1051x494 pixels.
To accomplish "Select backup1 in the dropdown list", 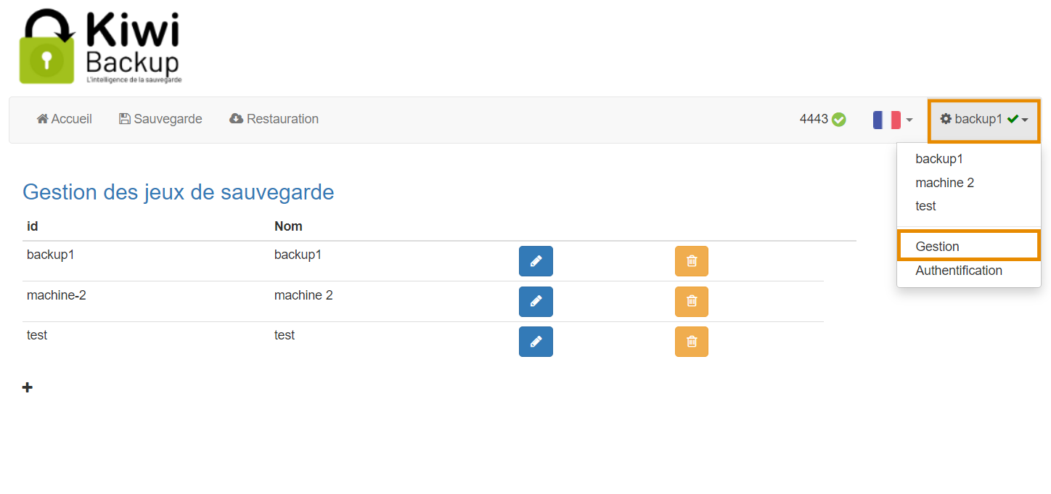I will tap(938, 159).
